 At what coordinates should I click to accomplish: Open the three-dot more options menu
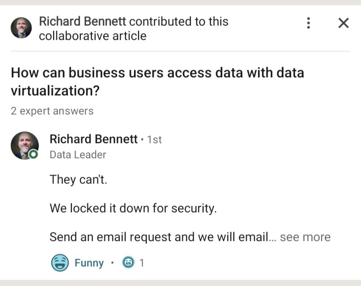(308, 23)
